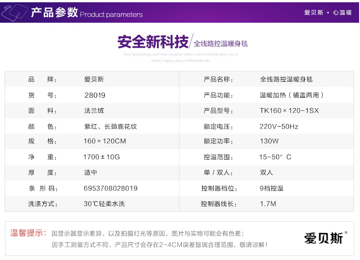Click the 'Product parameters' English subtitle
The image size is (360, 260).
111,15
